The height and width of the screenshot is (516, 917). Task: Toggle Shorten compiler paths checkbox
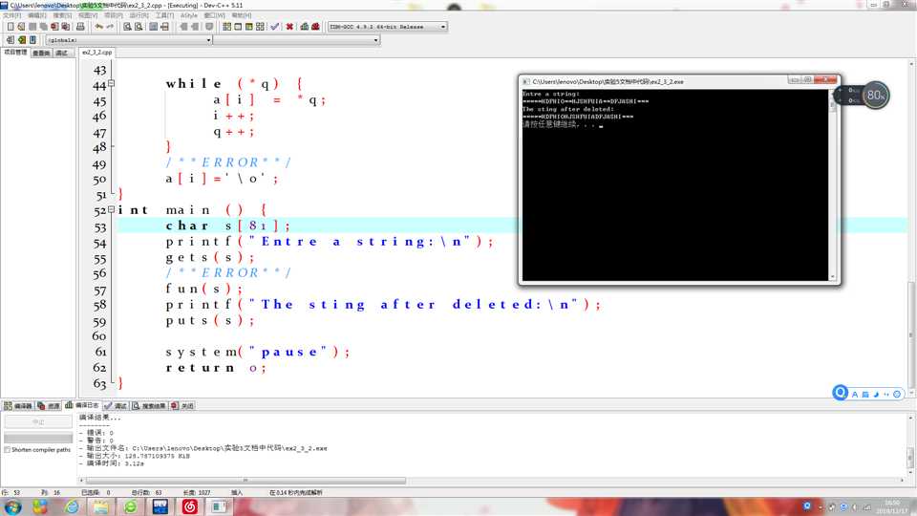[x=7, y=450]
